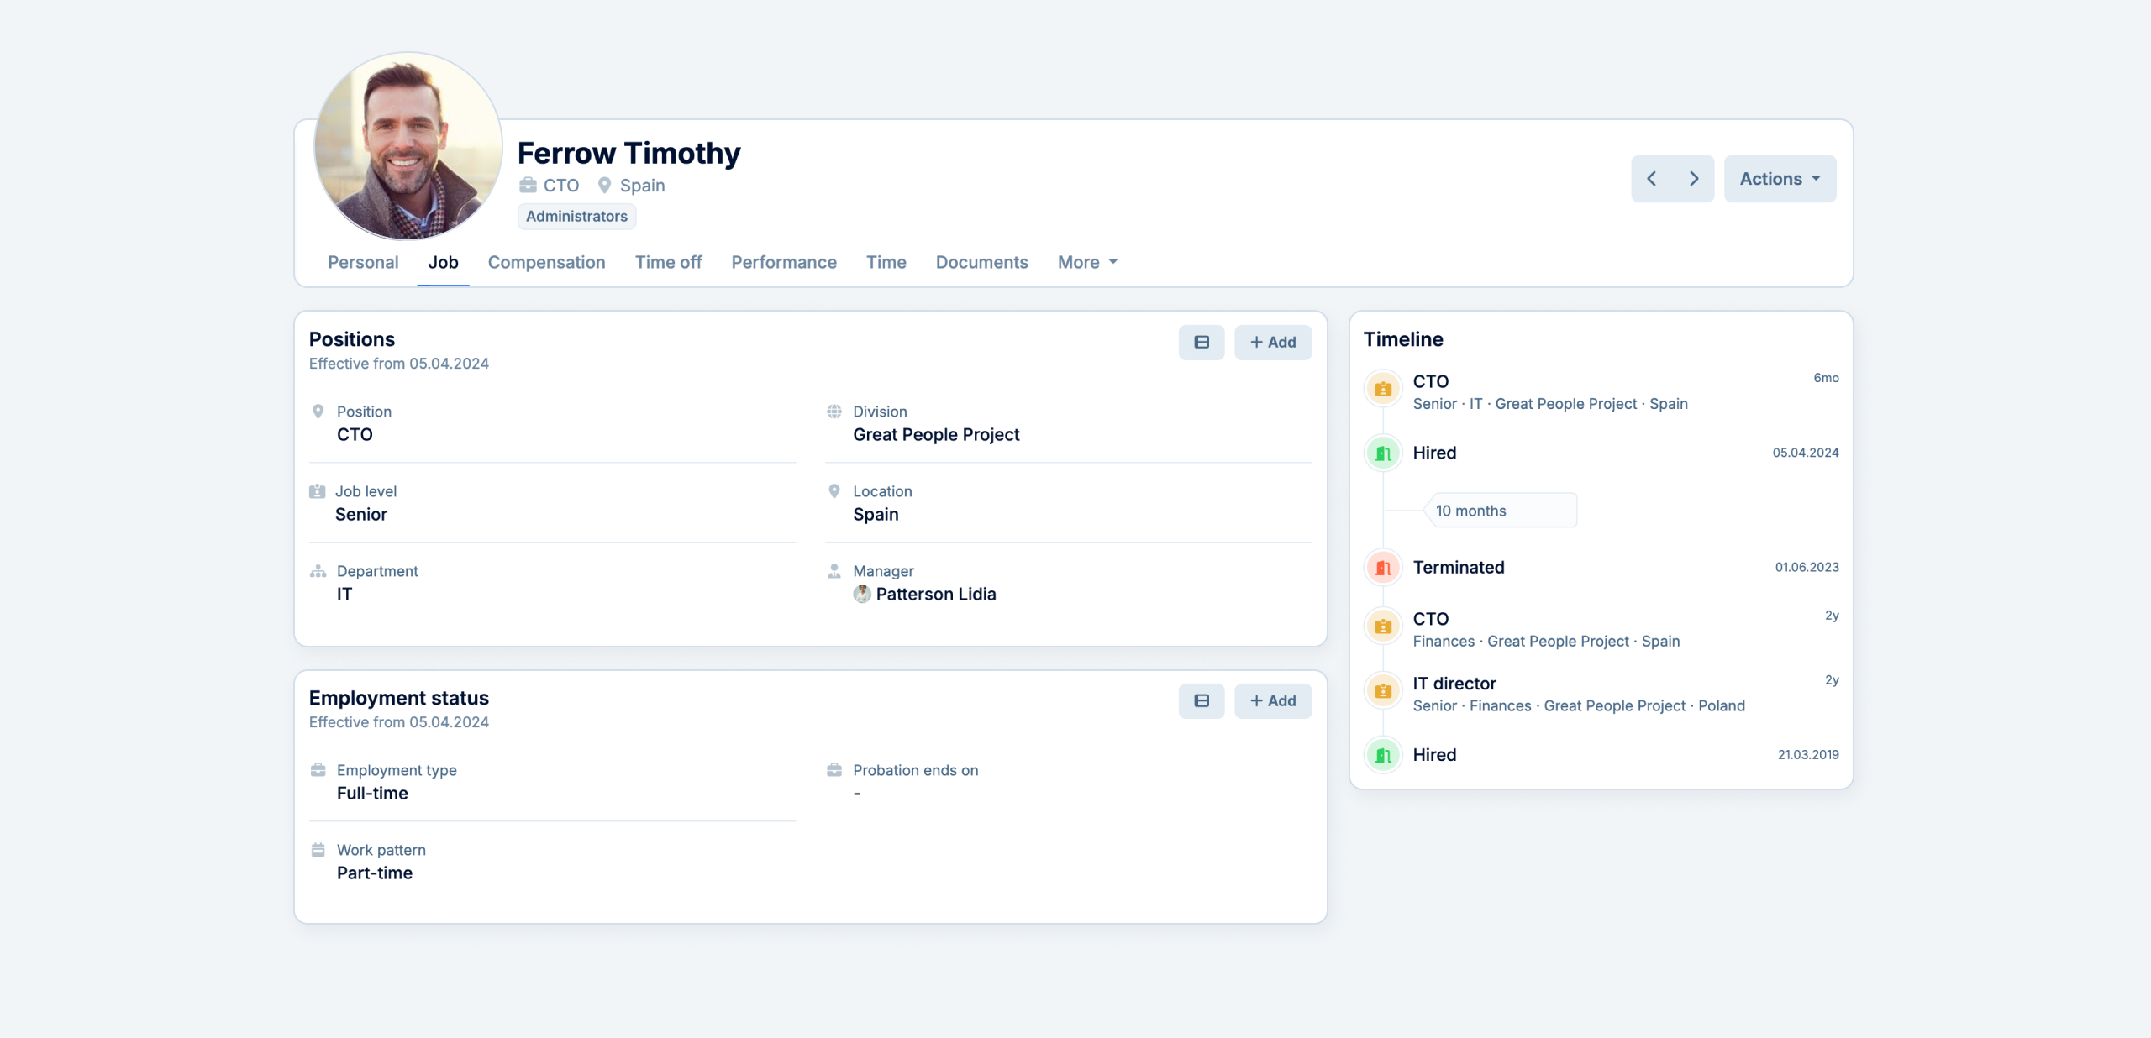Viewport: 2151px width, 1038px height.
Task: Click the Senior job level value
Action: pyautogui.click(x=361, y=514)
